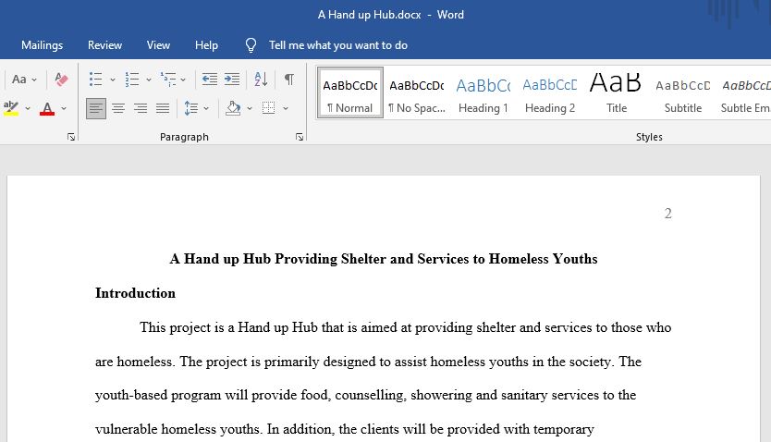This screenshot has width=771, height=442.
Task: Toggle Justify paragraph alignment
Action: pyautogui.click(x=163, y=108)
